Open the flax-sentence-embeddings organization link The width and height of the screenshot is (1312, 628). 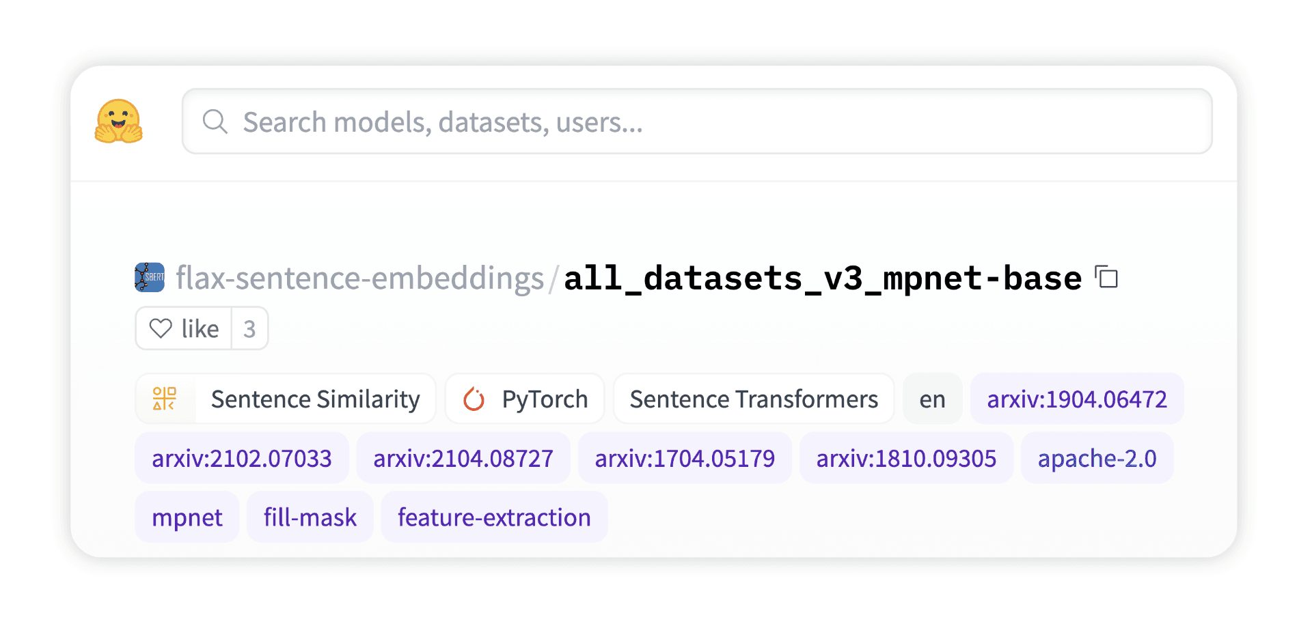click(x=359, y=279)
